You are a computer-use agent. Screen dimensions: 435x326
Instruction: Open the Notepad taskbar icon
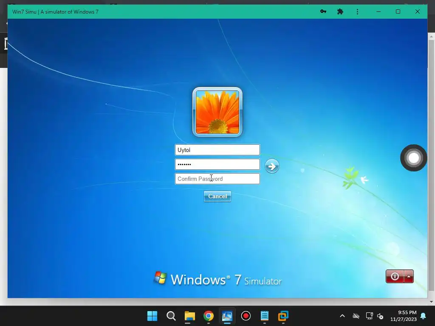[x=265, y=316]
